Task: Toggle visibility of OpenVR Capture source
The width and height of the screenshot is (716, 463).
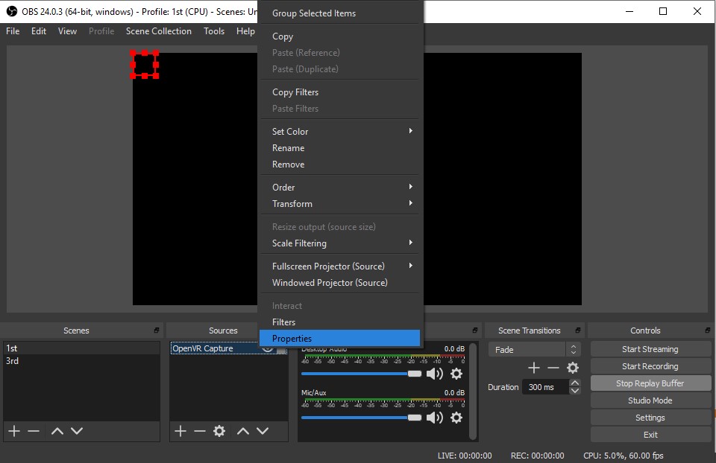Action: coord(268,348)
